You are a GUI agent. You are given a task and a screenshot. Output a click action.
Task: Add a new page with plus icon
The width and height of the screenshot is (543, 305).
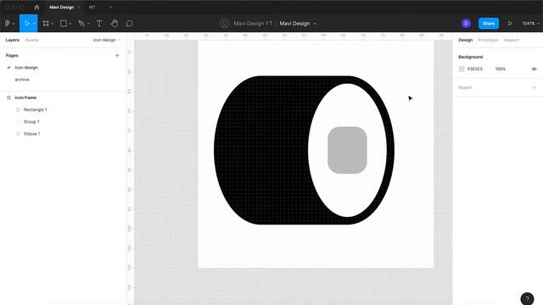point(117,55)
